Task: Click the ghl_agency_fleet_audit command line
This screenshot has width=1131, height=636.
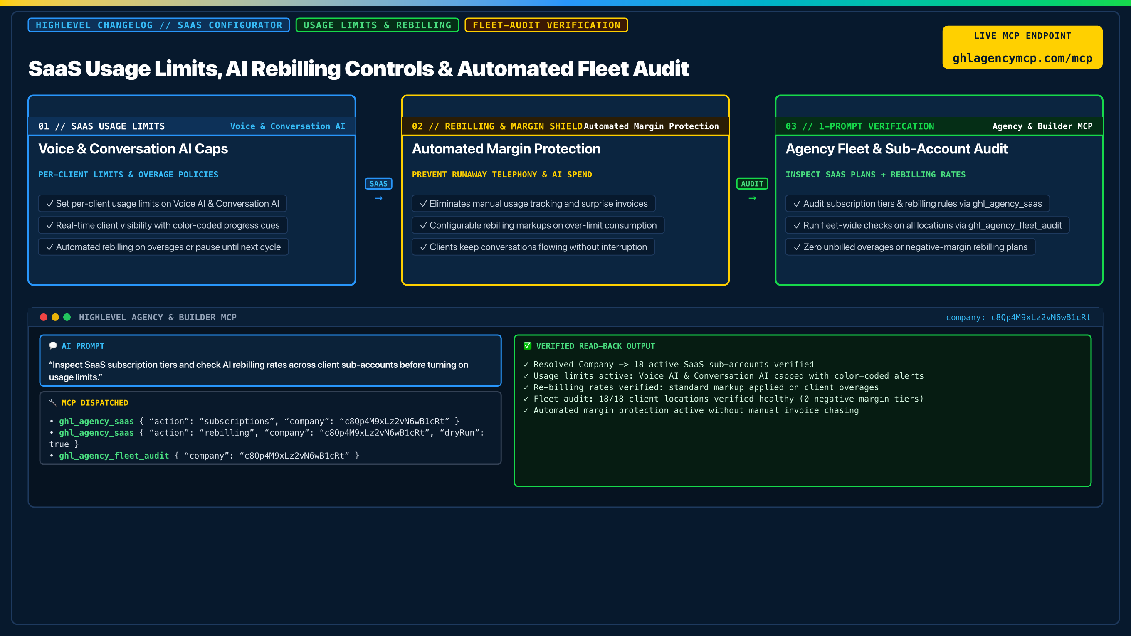Action: pyautogui.click(x=205, y=456)
